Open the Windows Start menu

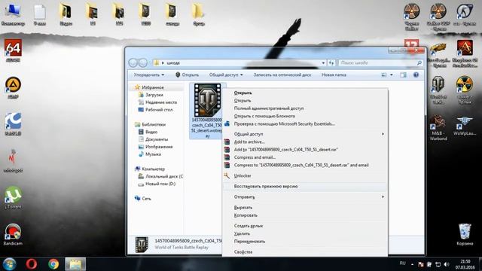[x=9, y=264]
